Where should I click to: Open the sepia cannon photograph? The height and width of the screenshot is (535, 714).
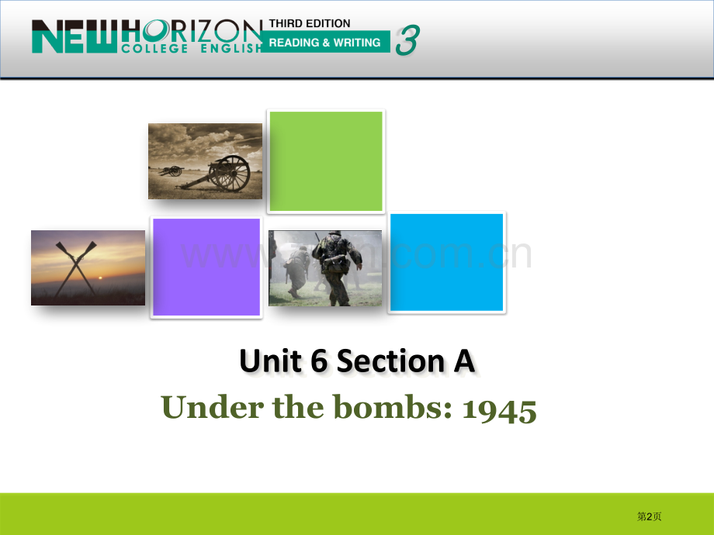point(206,161)
